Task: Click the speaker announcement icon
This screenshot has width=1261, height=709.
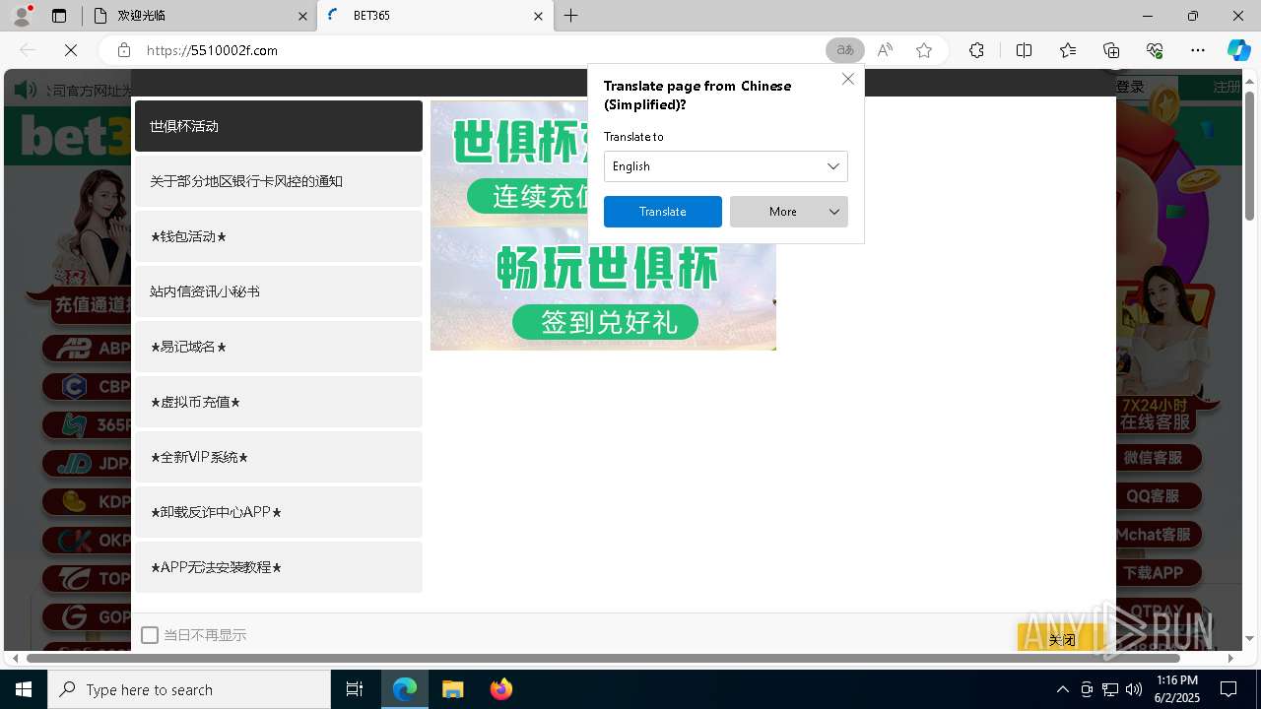Action: [x=26, y=90]
